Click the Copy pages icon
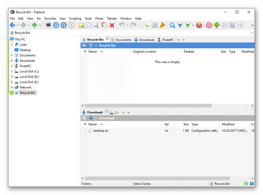The image size is (263, 195). click(x=89, y=25)
